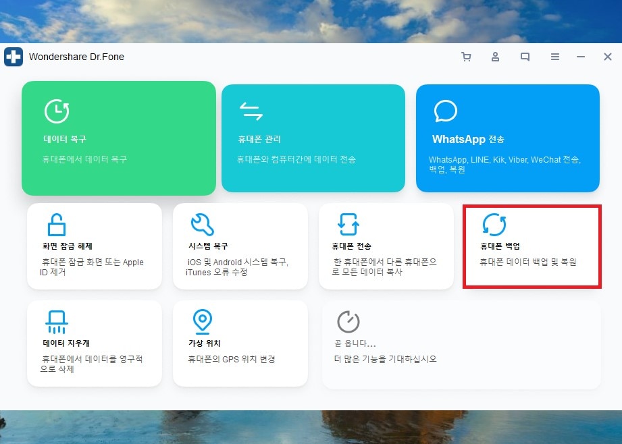Click the 더 많은 기능을 기대하십시오 text

(x=385, y=359)
